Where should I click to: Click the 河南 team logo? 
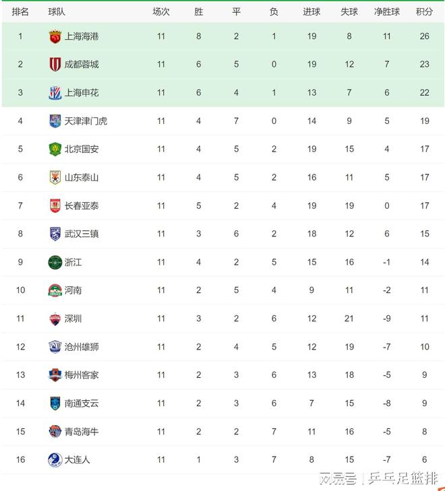[x=55, y=290]
